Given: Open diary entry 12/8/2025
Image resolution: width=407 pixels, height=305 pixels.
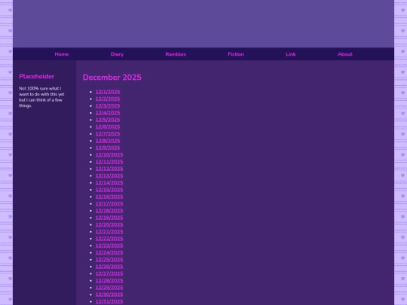Looking at the screenshot, I should pos(108,141).
